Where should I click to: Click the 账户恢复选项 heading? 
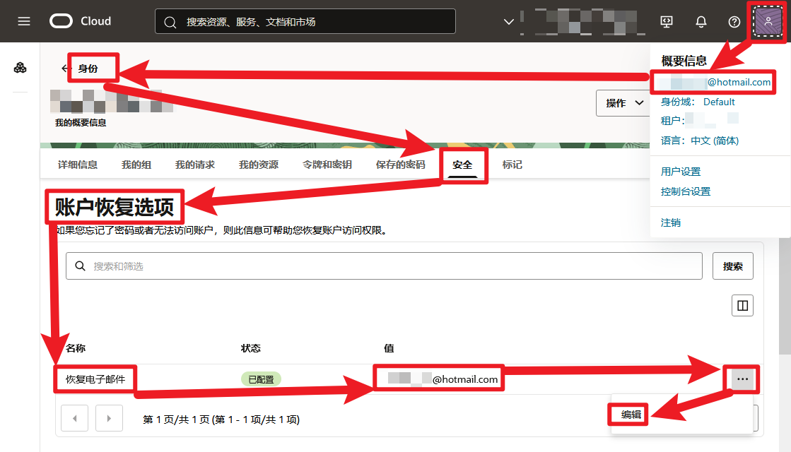click(x=115, y=207)
